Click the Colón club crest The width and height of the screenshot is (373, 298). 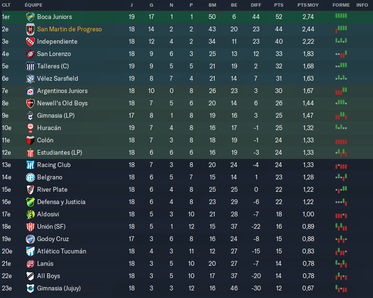(x=30, y=140)
